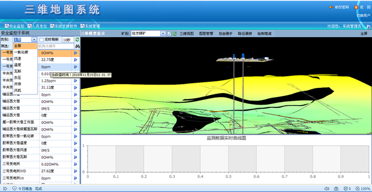Enable the 定时刷新 checkbox
The image size is (372, 192).
coord(42,39)
